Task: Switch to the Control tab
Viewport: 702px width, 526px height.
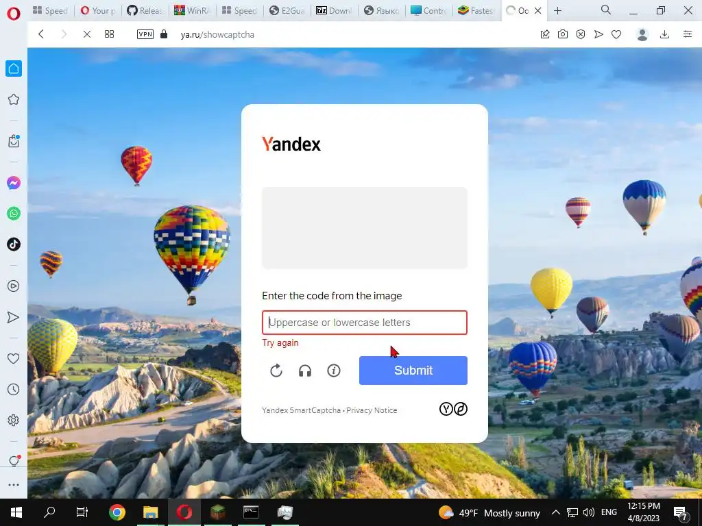Action: pos(429,11)
